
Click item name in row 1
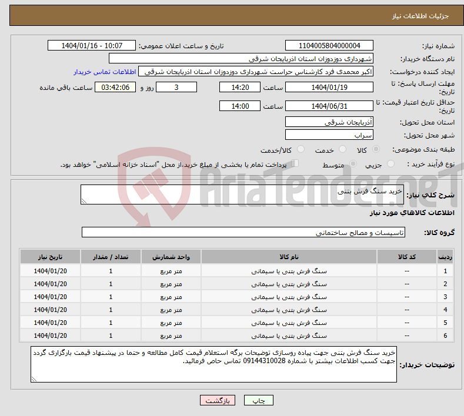[289, 271]
